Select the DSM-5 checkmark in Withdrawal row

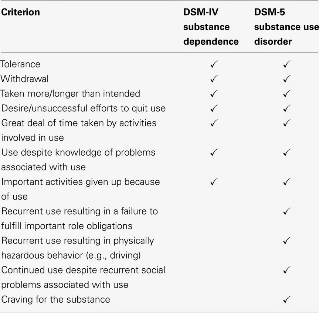tap(286, 79)
